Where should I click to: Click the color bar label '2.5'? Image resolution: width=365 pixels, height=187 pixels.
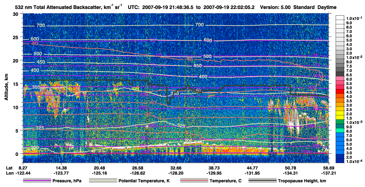click(349, 110)
